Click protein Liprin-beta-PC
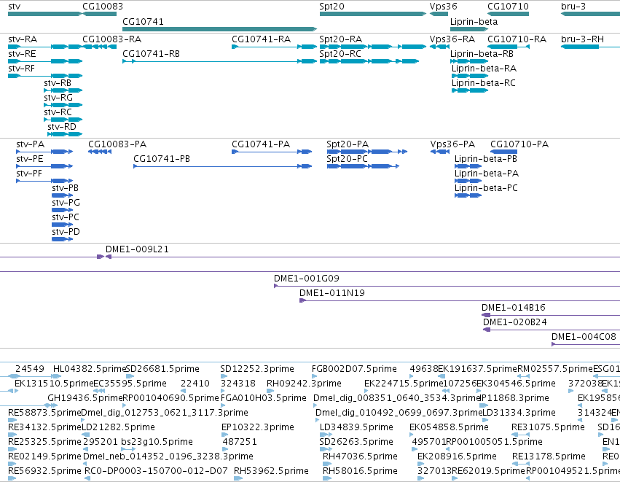The image size is (620, 482). pos(468,195)
